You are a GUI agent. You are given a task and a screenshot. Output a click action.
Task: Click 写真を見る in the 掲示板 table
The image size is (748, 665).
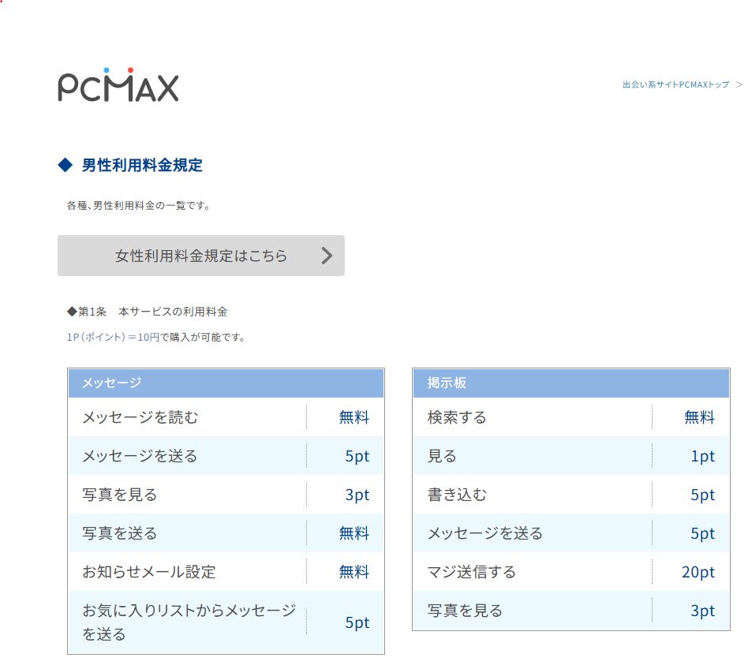point(465,611)
